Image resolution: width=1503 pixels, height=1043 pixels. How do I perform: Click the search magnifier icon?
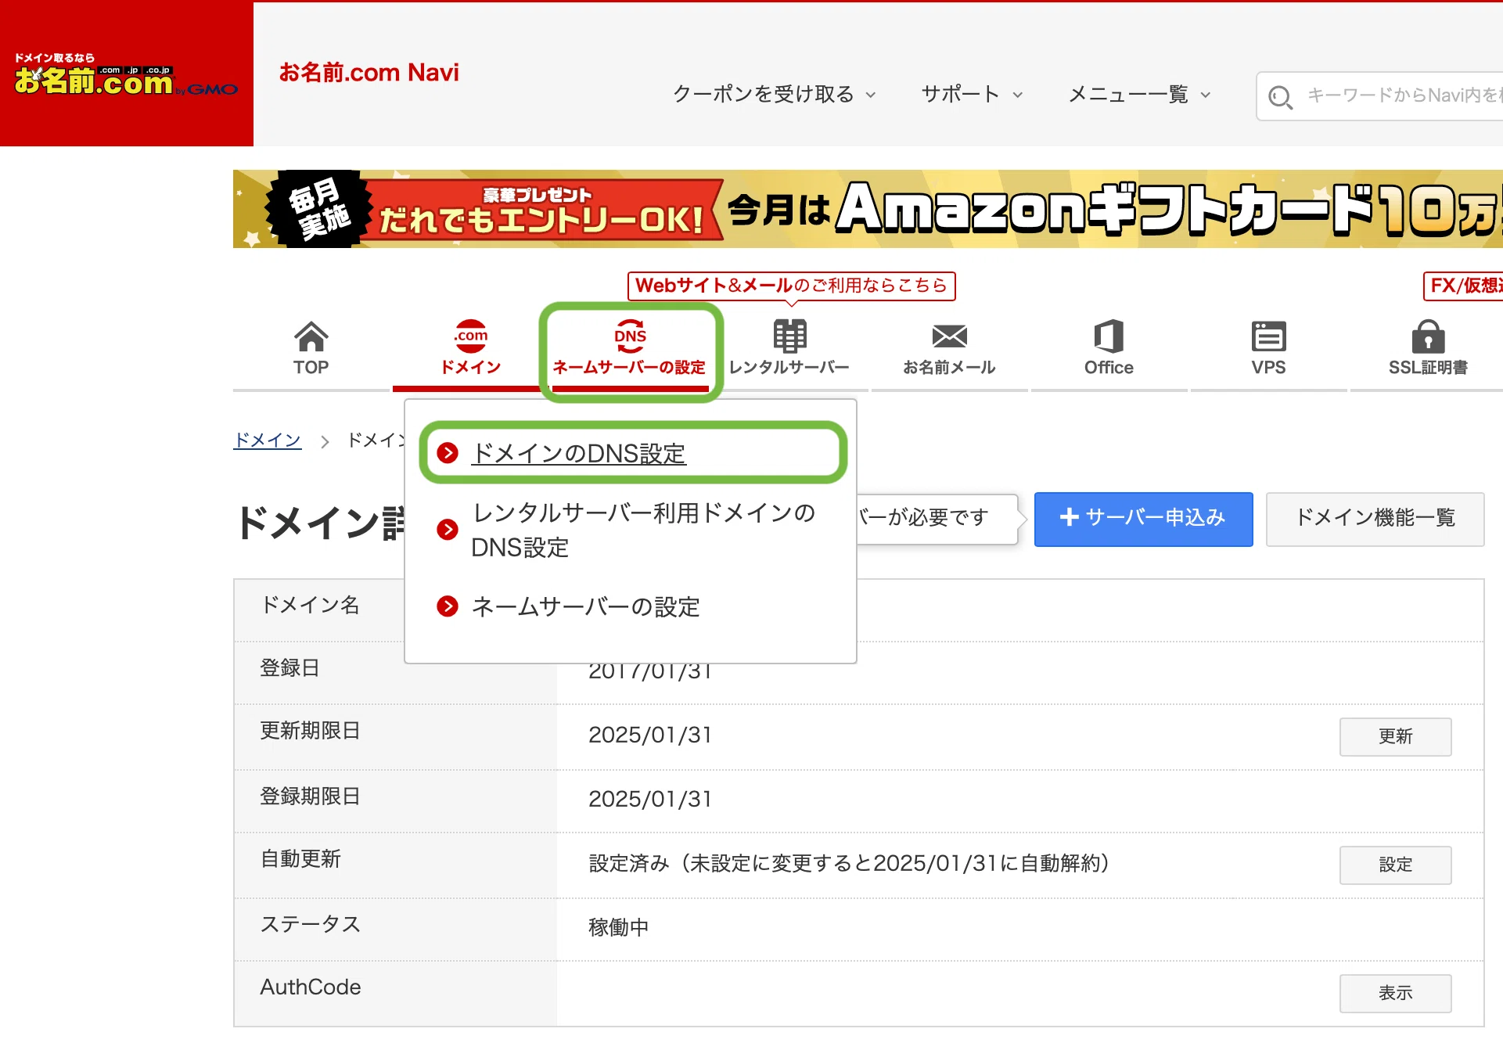click(1280, 98)
